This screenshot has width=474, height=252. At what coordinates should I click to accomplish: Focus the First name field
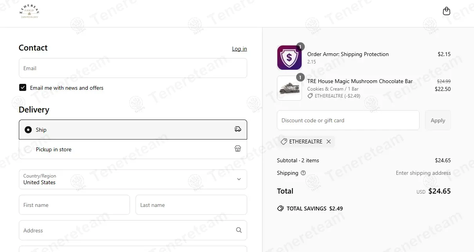point(74,205)
